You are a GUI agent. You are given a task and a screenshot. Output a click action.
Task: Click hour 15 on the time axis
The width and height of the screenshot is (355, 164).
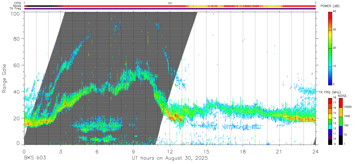pos(206,152)
